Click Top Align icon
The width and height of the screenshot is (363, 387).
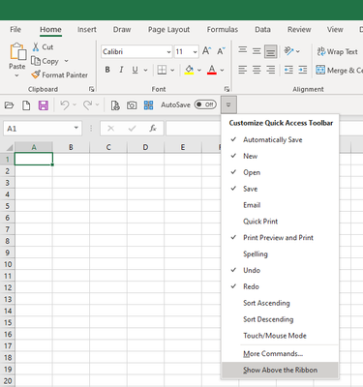[243, 51]
